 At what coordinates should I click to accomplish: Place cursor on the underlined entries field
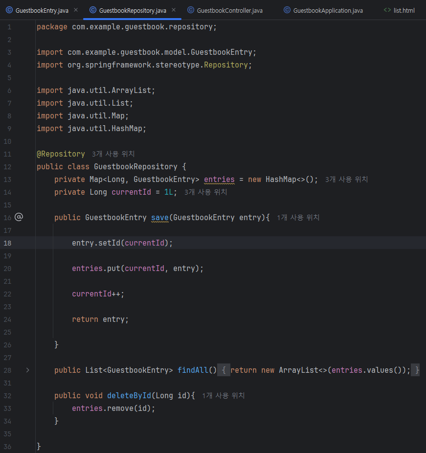[x=219, y=180]
